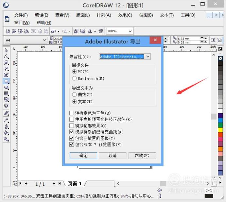Image resolution: width=226 pixels, height=202 pixels.
Task: Close the Adobe Illustrator 导出 dialog
Action: 155,40
